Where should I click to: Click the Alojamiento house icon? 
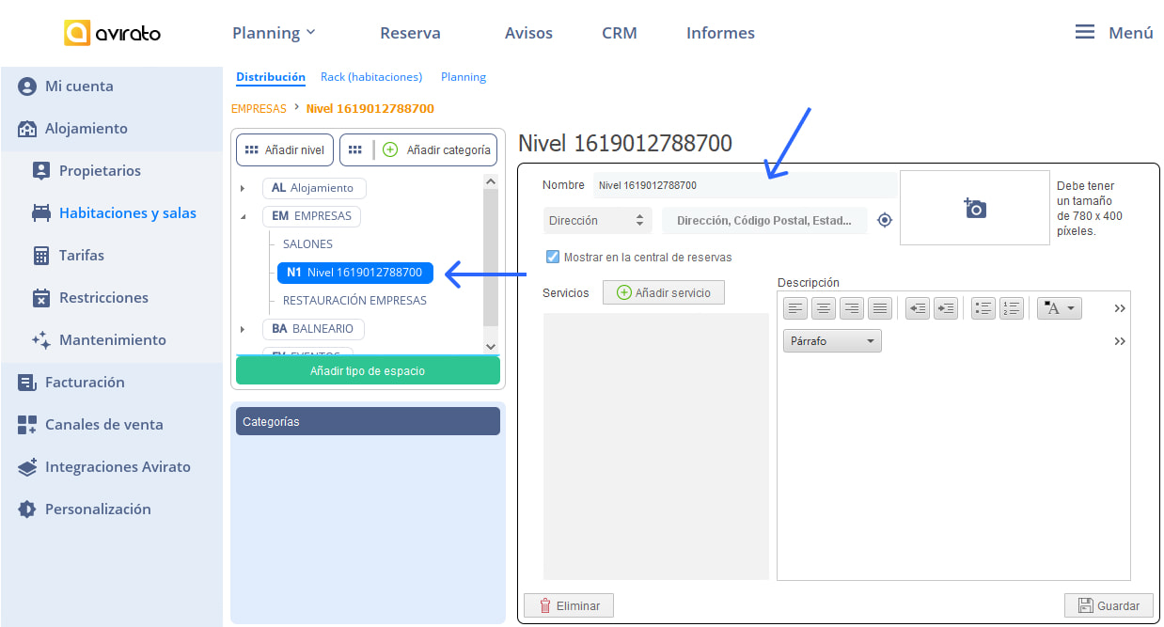click(x=27, y=129)
